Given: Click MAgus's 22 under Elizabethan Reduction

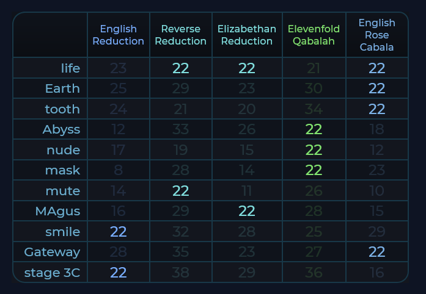Looking at the screenshot, I should point(247,211).
